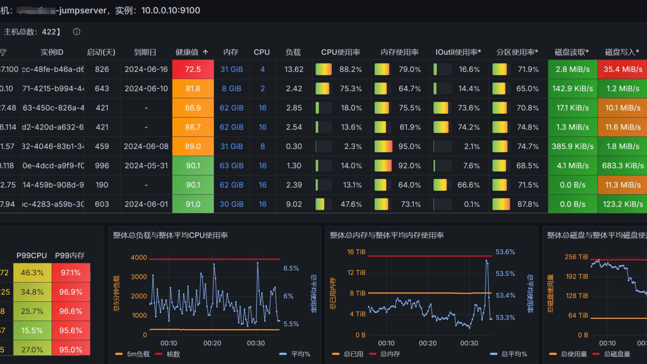The image size is (647, 364).
Task: Click the 内存 column header
Action: (231, 52)
